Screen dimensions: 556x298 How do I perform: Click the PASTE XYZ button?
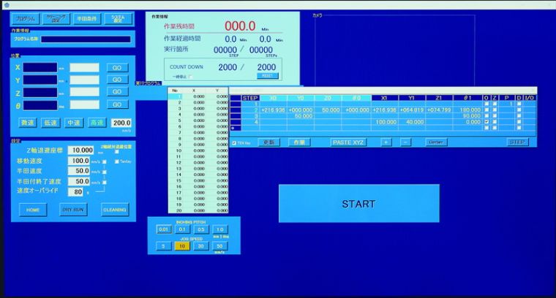click(x=348, y=142)
